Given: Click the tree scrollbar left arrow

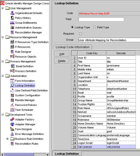Looking at the screenshot, I should 2,155.
